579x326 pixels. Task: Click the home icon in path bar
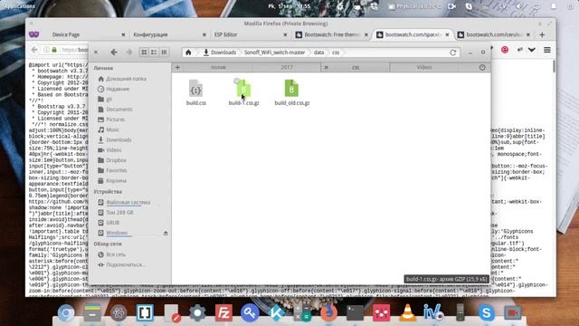point(188,53)
